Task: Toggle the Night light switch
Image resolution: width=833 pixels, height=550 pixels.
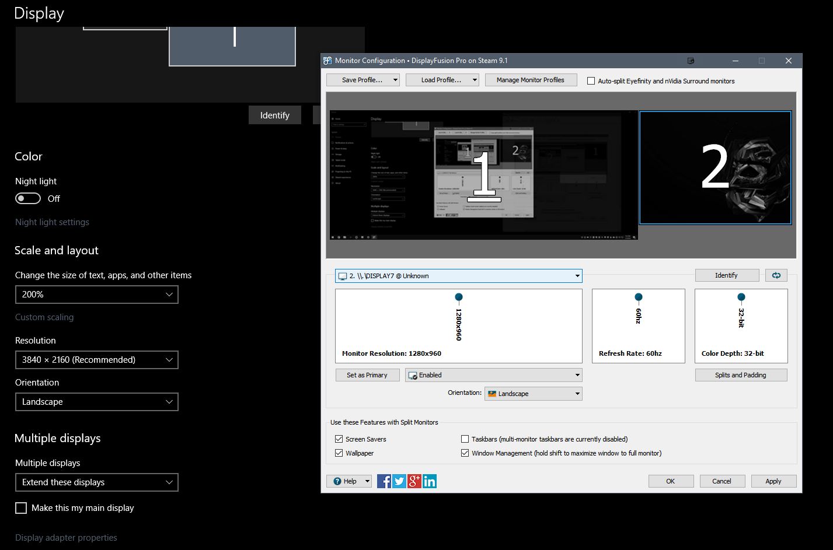Action: tap(28, 198)
